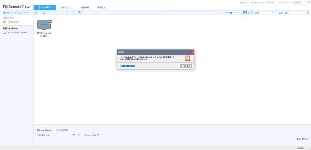
Task: Click the orange icon in the progress dialog
Action: tap(187, 58)
